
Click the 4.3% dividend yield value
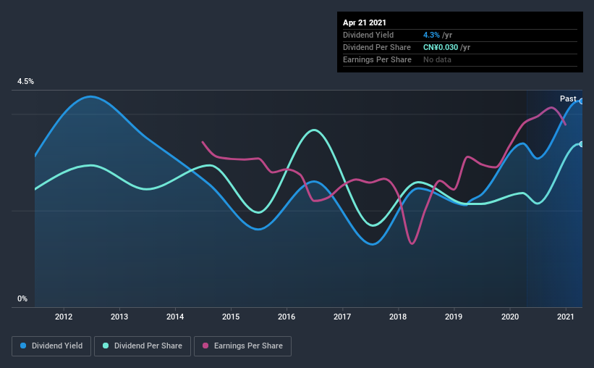[x=431, y=35]
